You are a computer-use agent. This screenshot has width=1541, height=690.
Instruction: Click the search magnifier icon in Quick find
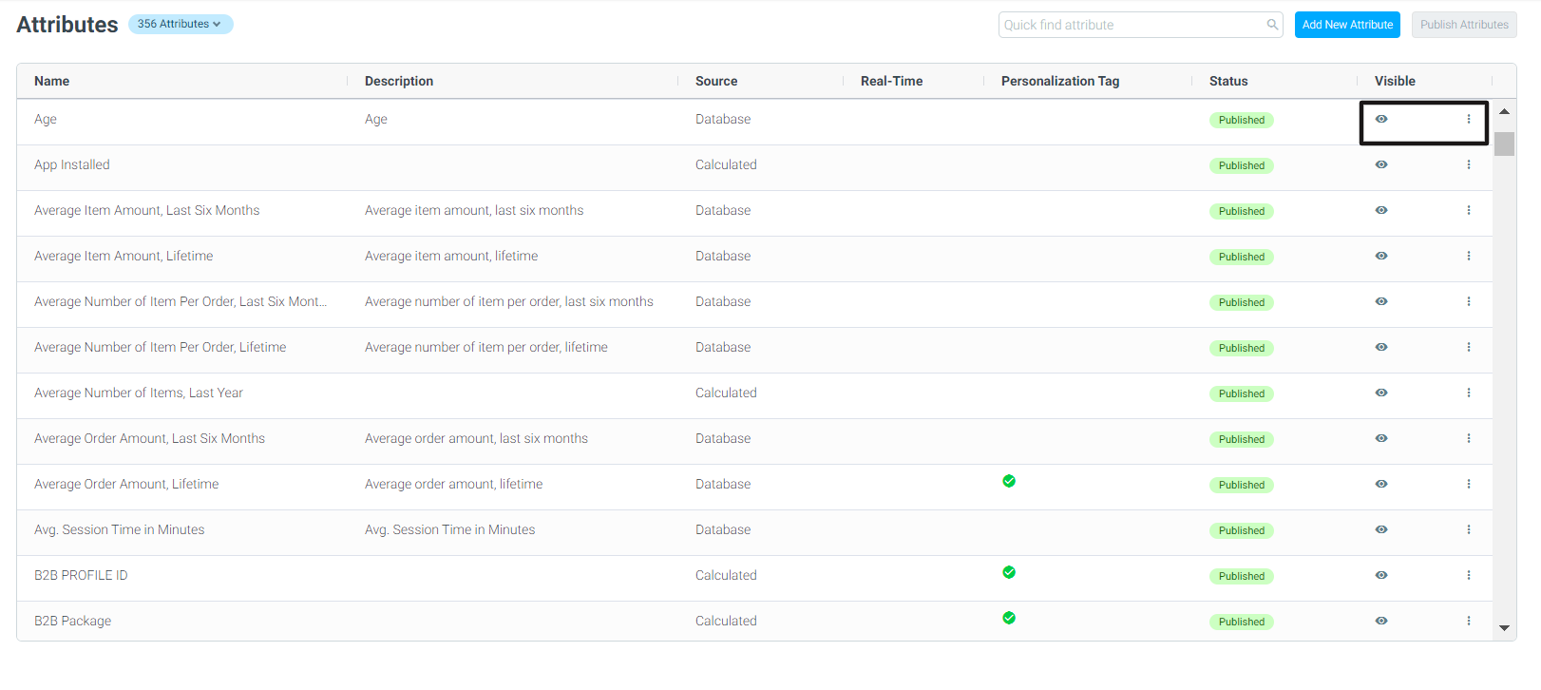coord(1272,25)
